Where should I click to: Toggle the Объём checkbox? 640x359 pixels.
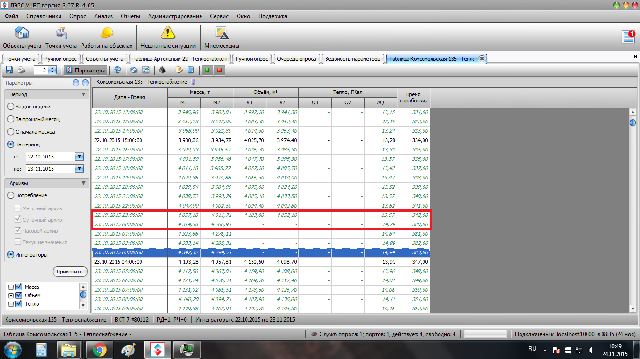click(x=19, y=295)
